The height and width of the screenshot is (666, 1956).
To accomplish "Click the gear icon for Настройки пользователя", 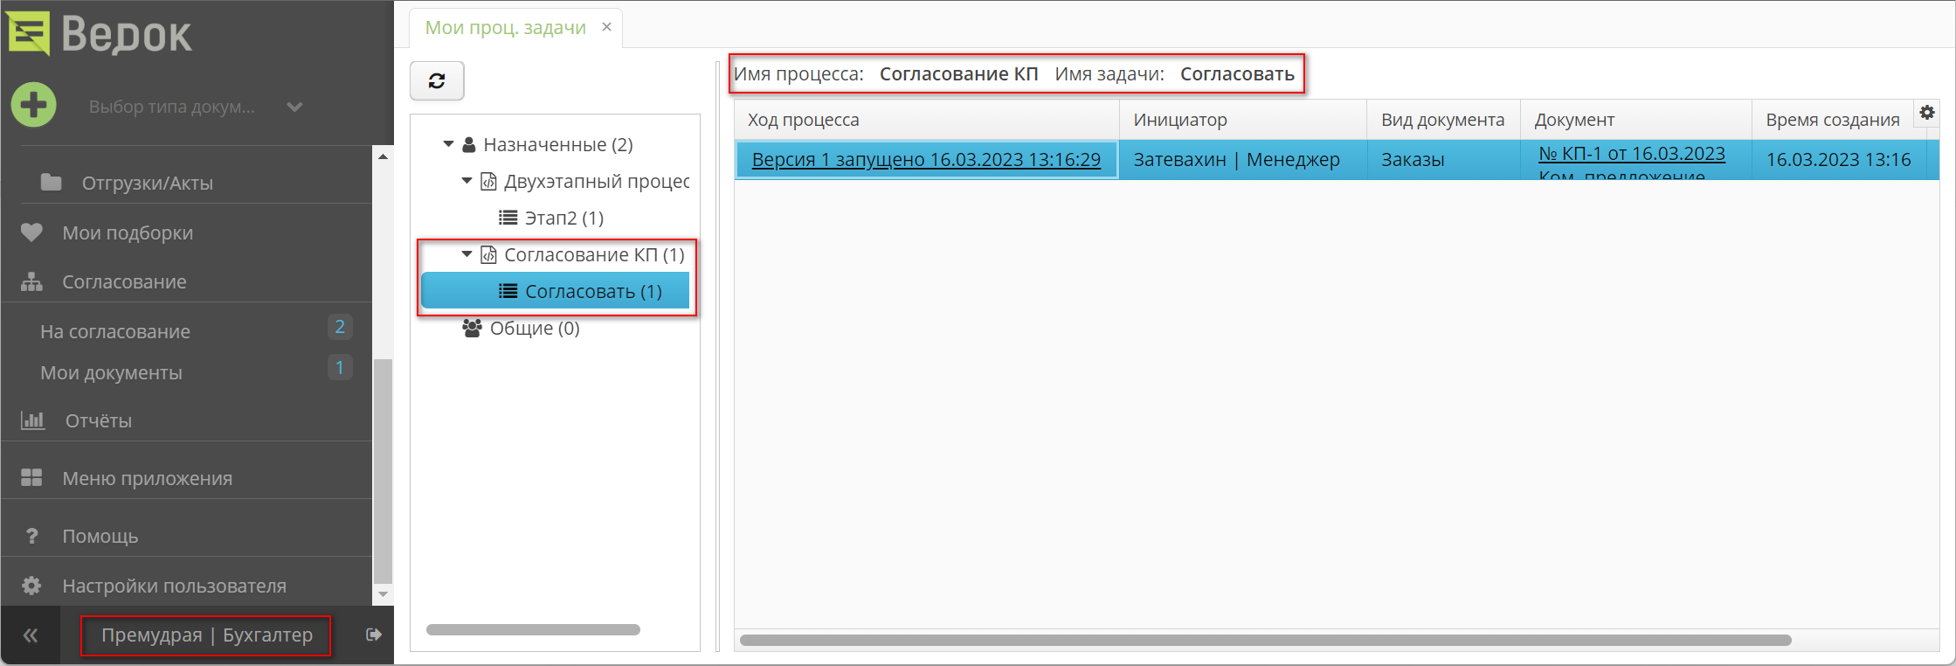I will 31,586.
